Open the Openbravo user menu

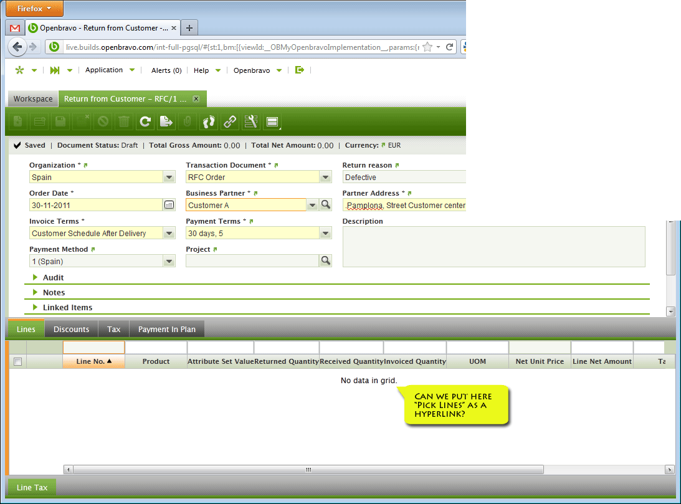coord(257,70)
